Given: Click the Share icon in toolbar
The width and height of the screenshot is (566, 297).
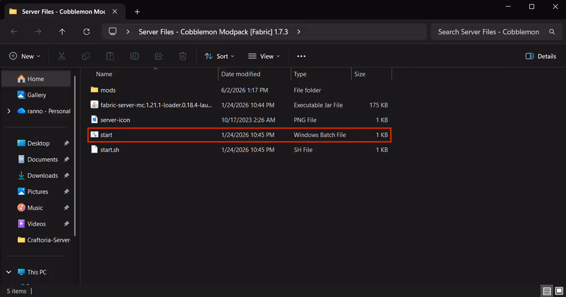Looking at the screenshot, I should click(158, 56).
